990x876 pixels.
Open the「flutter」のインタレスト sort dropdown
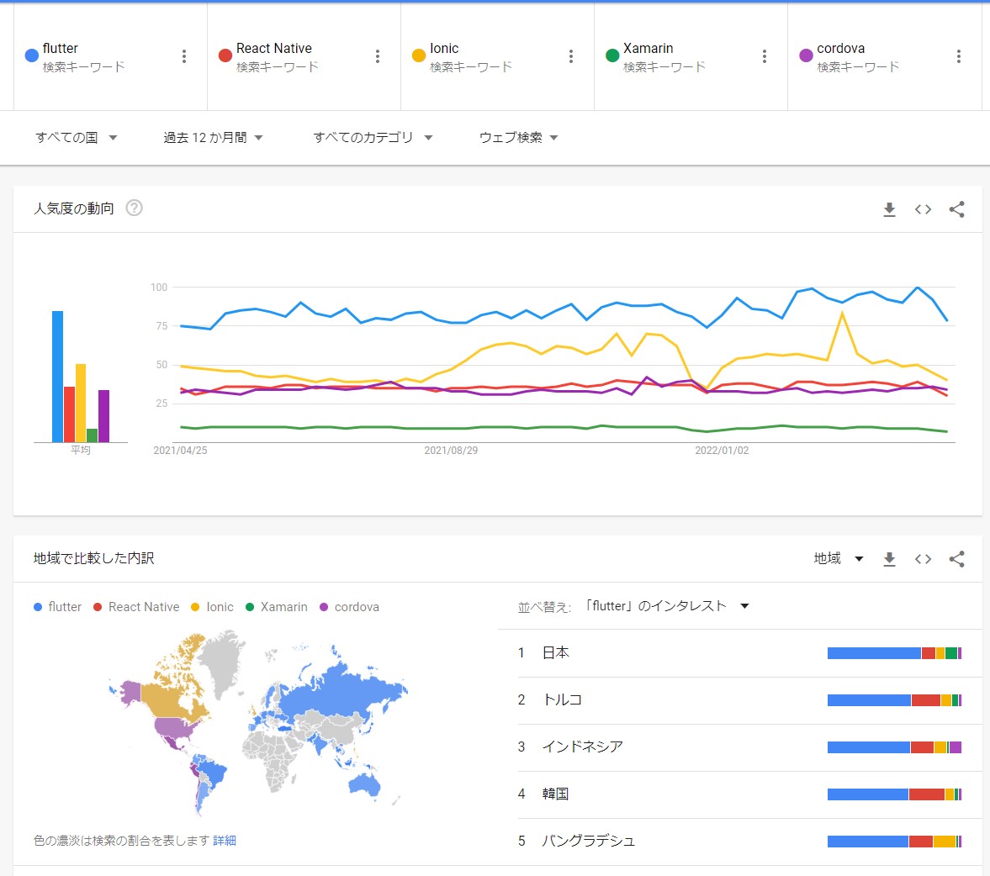coord(665,606)
